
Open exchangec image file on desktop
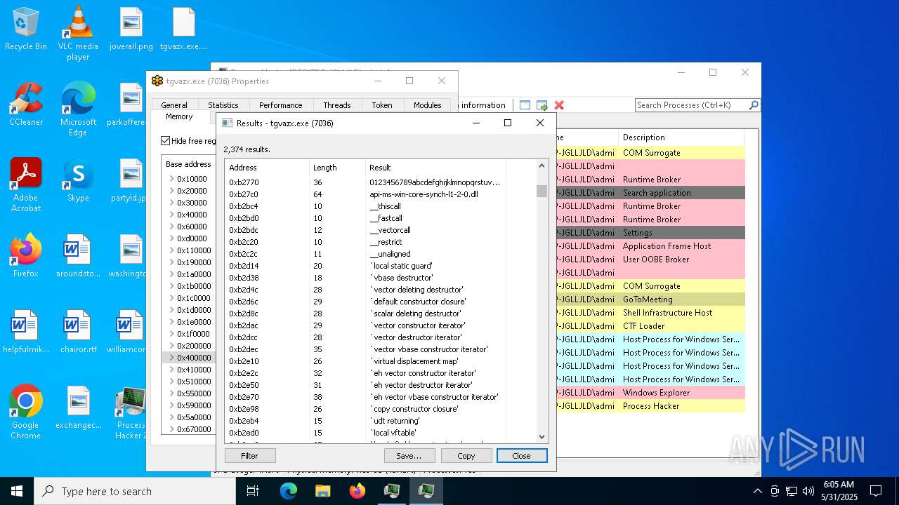tap(78, 408)
